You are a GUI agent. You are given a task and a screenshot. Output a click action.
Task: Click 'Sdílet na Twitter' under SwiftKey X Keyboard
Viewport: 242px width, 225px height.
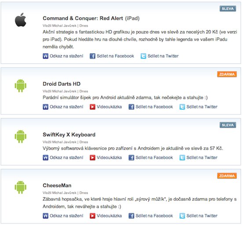tap(202, 158)
